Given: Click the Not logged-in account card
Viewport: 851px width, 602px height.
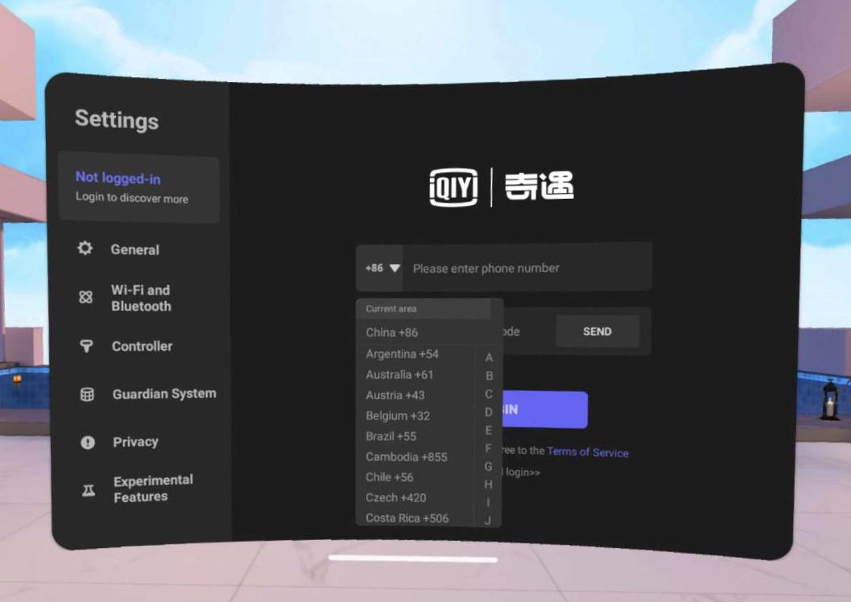Looking at the screenshot, I should pos(139,188).
